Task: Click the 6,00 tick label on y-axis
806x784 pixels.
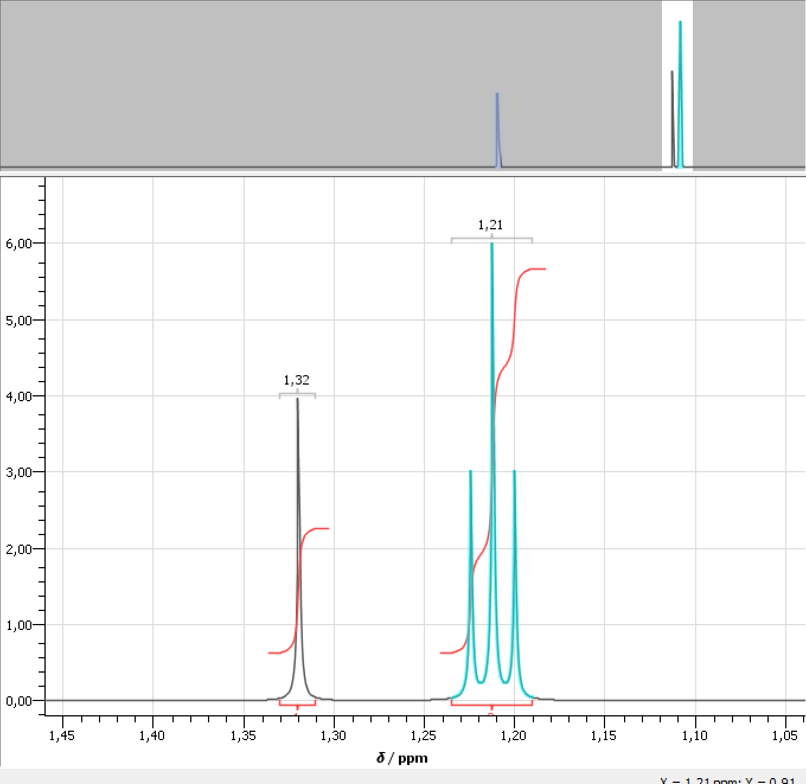Action: pos(18,244)
